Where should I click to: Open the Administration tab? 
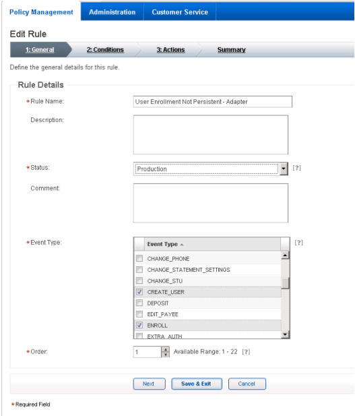click(x=112, y=12)
